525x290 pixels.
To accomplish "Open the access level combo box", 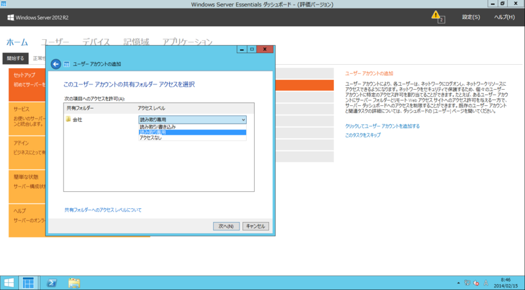I will click(x=192, y=120).
